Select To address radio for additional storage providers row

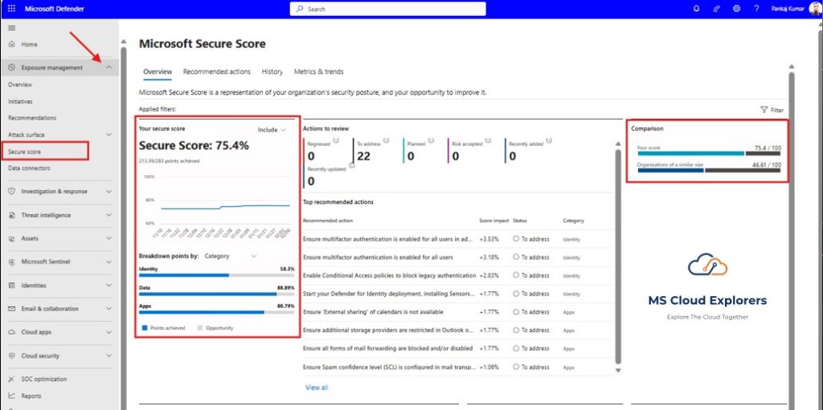pos(516,331)
